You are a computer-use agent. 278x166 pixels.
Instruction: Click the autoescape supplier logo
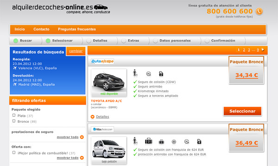(102, 61)
